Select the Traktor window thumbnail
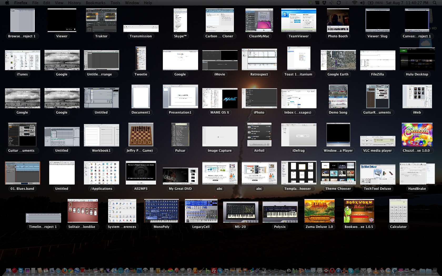The height and width of the screenshot is (276, 442). pyautogui.click(x=101, y=20)
